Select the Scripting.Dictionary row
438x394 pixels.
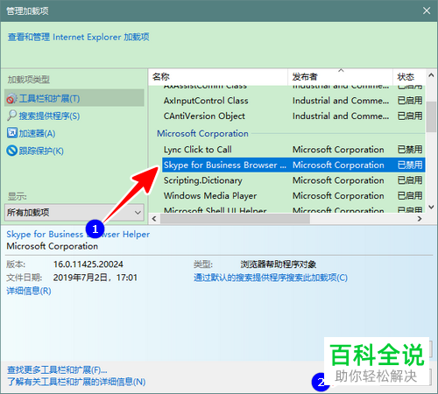click(293, 180)
